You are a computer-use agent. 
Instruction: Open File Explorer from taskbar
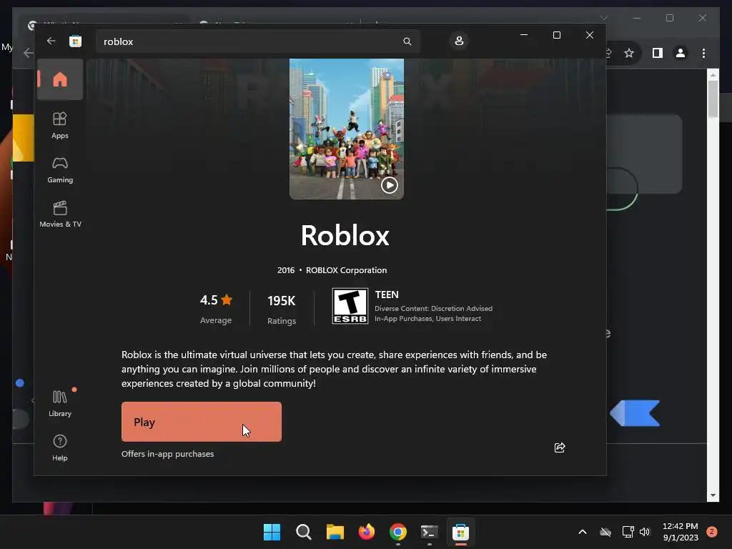tap(335, 532)
